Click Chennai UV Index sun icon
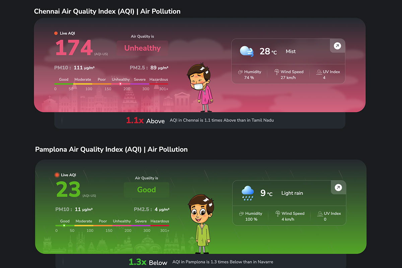This screenshot has height=268, width=402. [319, 72]
